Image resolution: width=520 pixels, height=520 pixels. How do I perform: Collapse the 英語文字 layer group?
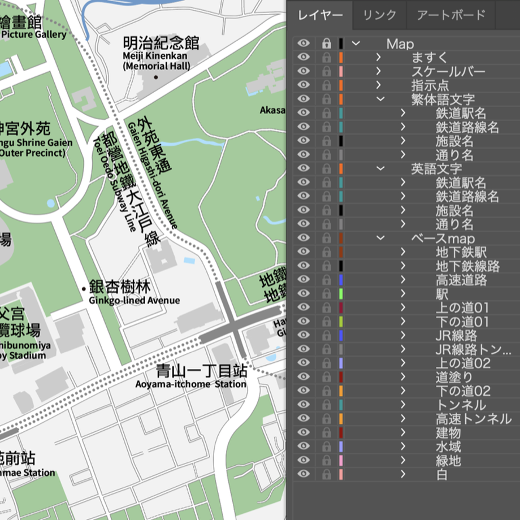[380, 168]
